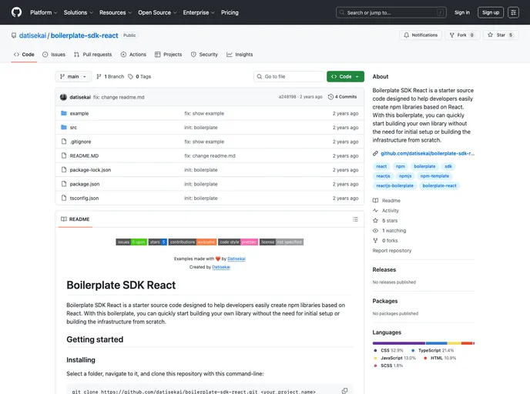Open the datisekai owner link
Image resolution: width=530 pixels, height=394 pixels.
click(33, 35)
